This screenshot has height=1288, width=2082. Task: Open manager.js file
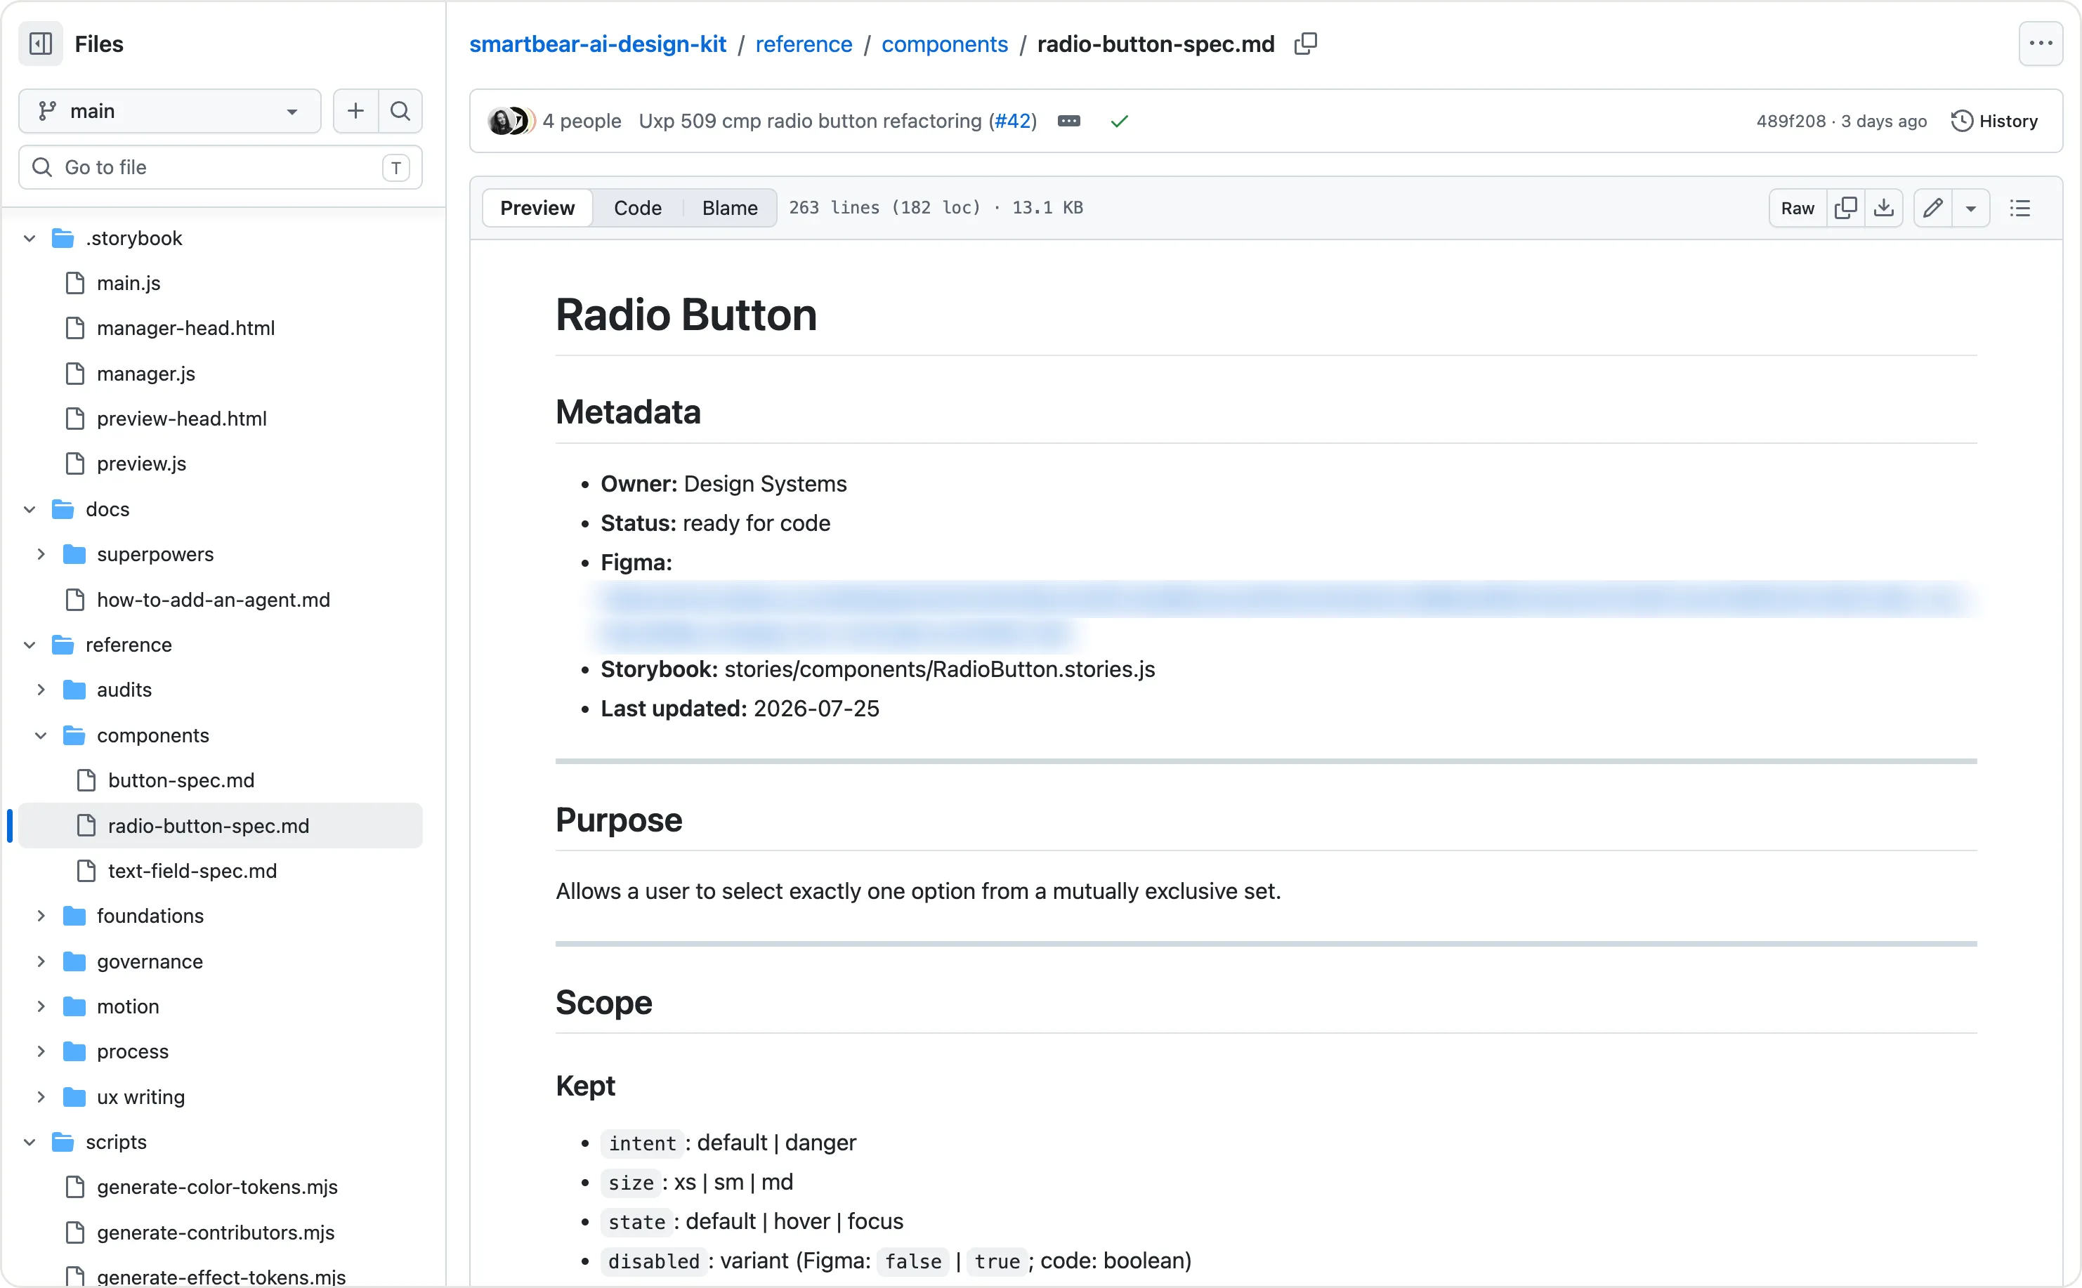(x=145, y=373)
